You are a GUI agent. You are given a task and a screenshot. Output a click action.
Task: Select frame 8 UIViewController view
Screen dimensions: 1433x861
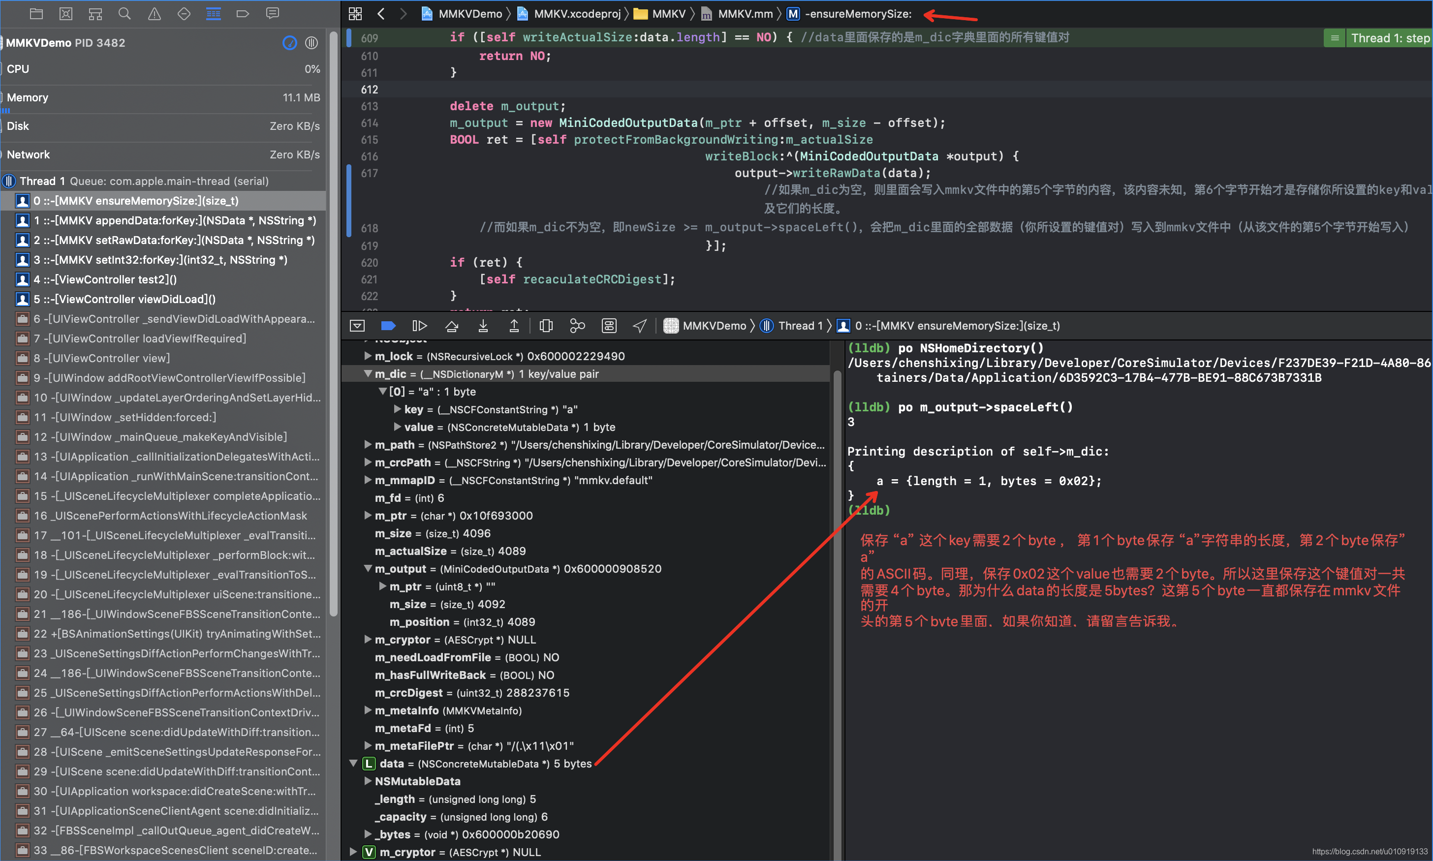(163, 359)
